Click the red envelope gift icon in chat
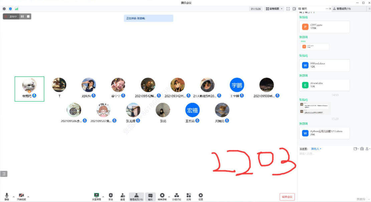The image size is (371, 202). click(x=362, y=149)
